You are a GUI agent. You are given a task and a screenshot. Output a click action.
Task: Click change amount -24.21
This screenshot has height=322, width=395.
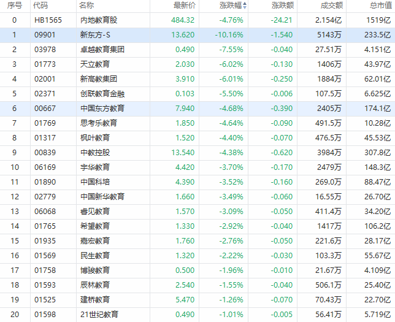[282, 20]
